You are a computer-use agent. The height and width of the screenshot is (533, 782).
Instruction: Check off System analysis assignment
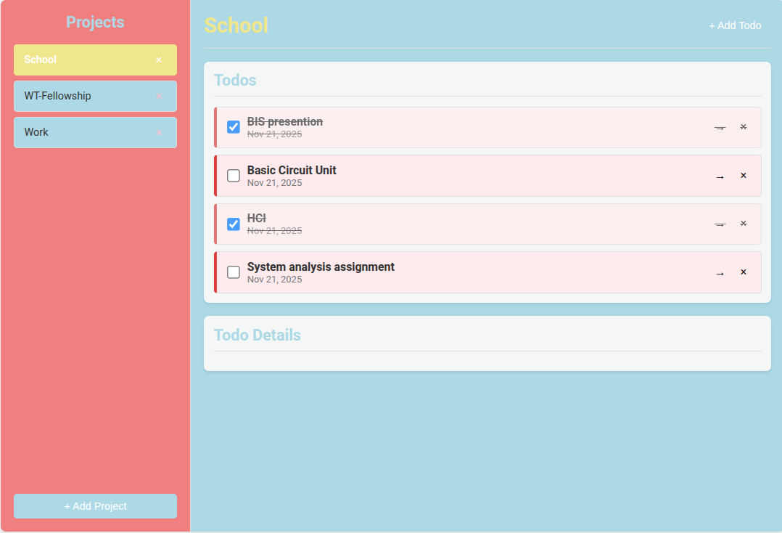coord(234,272)
